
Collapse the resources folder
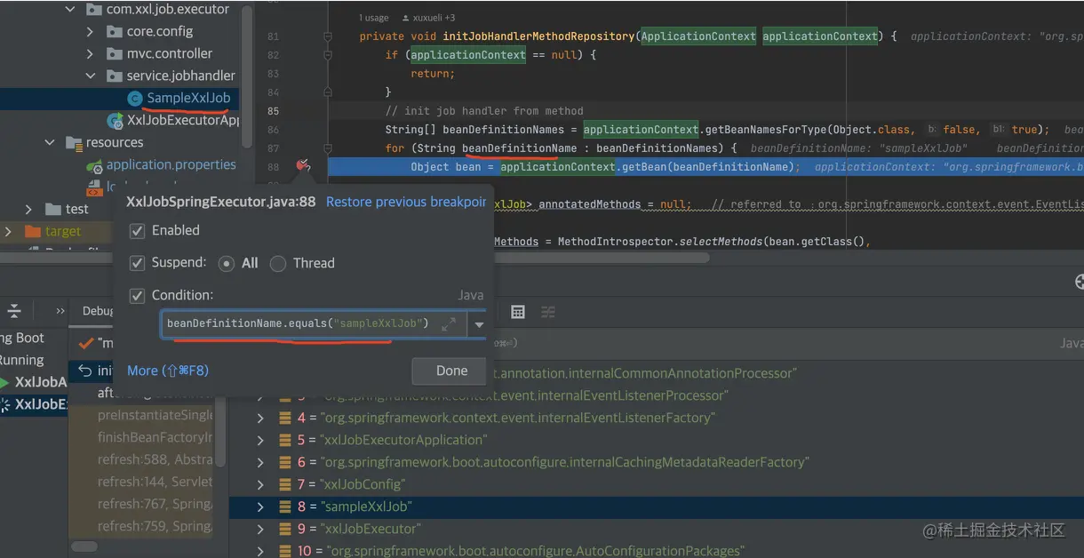50,142
